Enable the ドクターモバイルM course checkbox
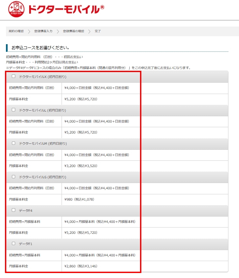Viewport: 239px width, 278px height. 14,143
